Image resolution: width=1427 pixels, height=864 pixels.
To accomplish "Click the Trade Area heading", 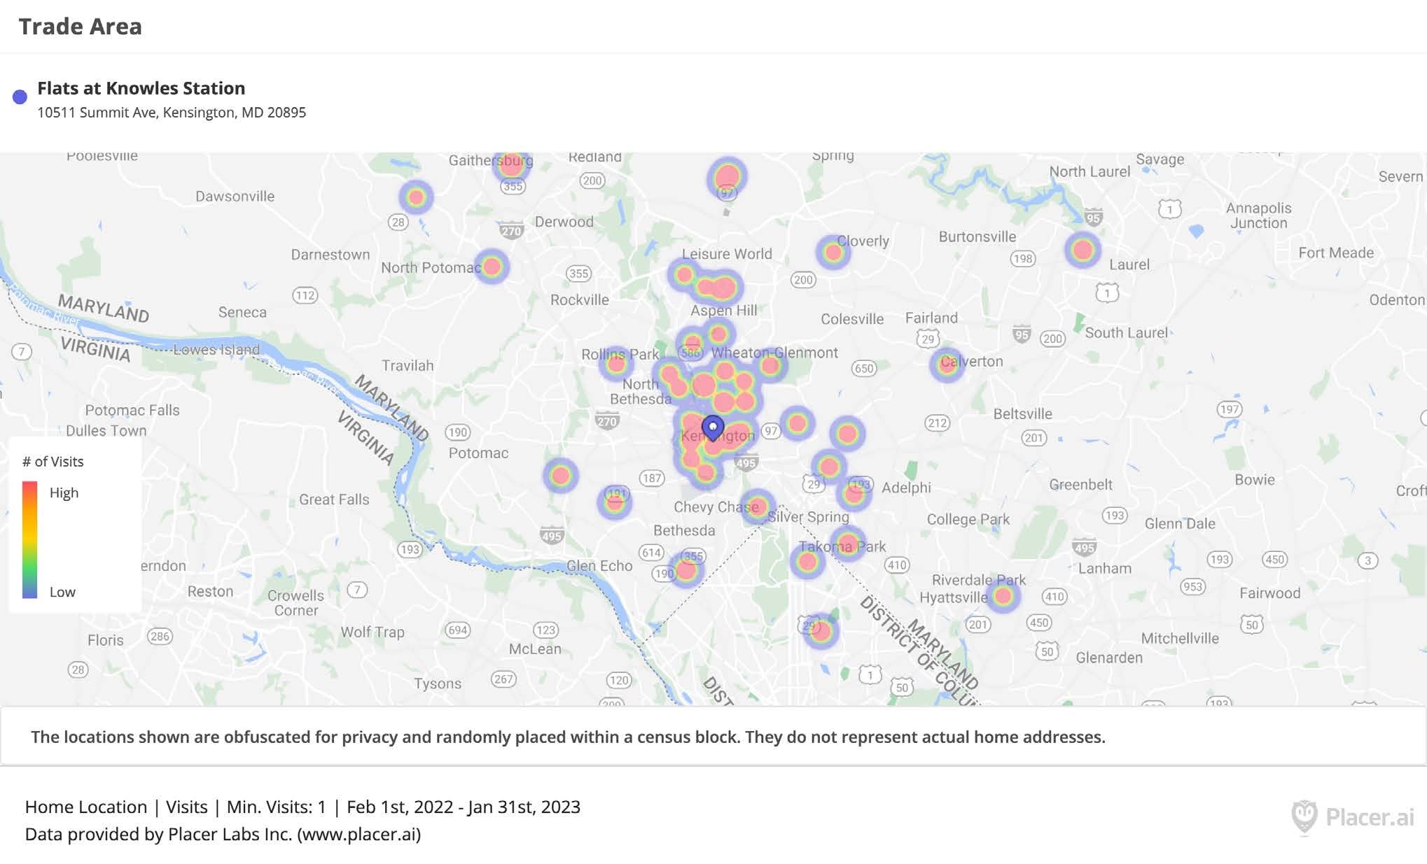I will pyautogui.click(x=80, y=27).
